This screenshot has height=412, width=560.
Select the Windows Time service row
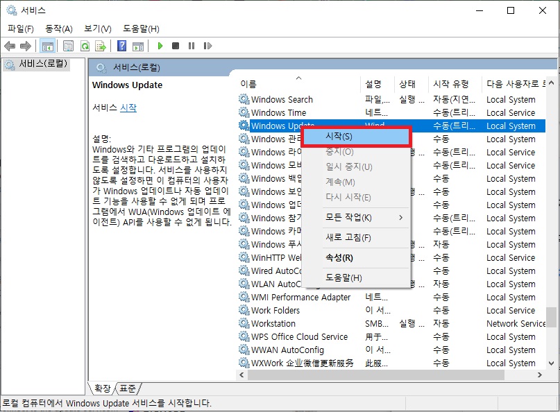[x=391, y=112]
